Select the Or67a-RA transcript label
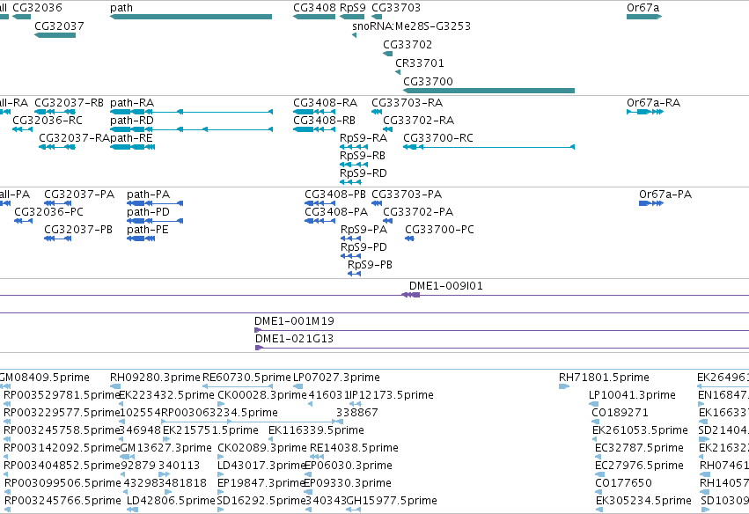749x514 pixels. click(653, 103)
